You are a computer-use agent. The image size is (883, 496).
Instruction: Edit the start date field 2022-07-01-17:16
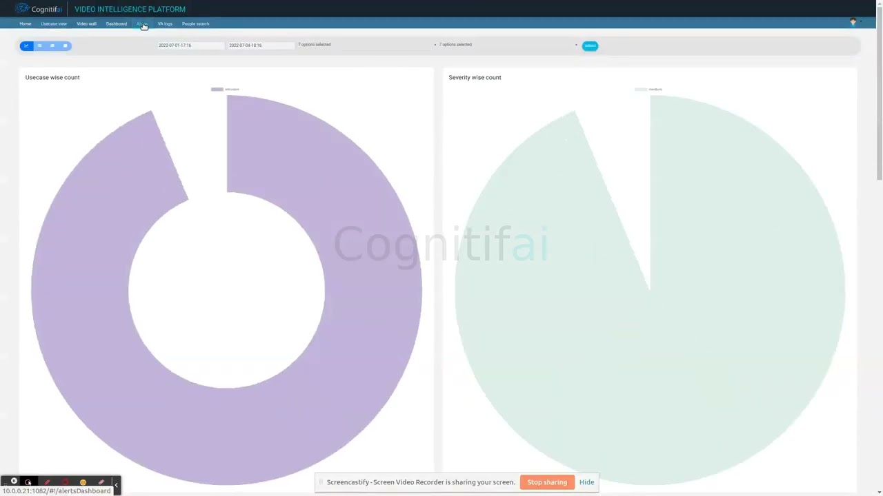click(x=190, y=45)
